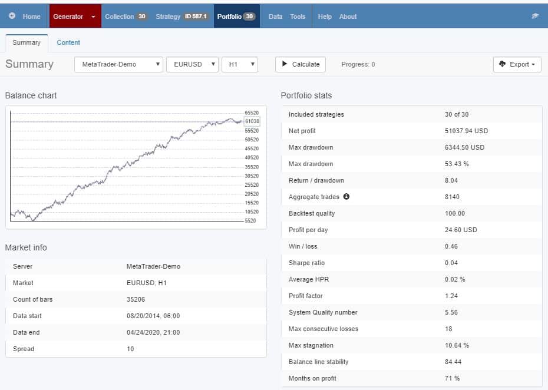Click the Home back-arrow icon
The height and width of the screenshot is (390, 548).
(x=12, y=16)
